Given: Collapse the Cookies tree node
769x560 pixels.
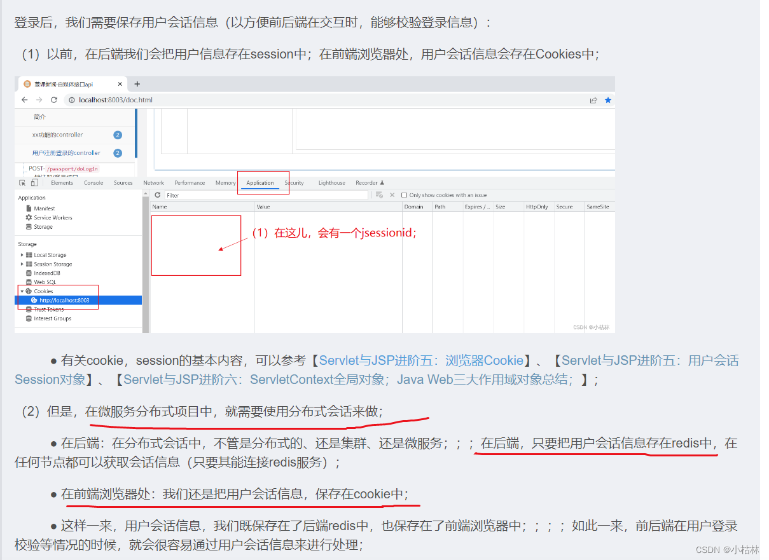Looking at the screenshot, I should [22, 291].
